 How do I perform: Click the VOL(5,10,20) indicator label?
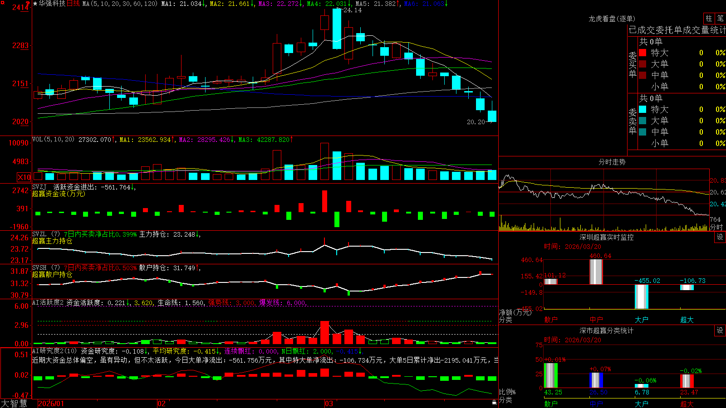(x=53, y=140)
